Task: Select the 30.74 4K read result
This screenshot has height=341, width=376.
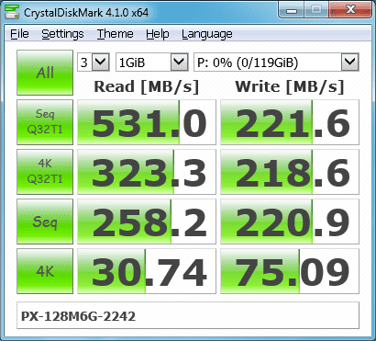Action: [147, 271]
